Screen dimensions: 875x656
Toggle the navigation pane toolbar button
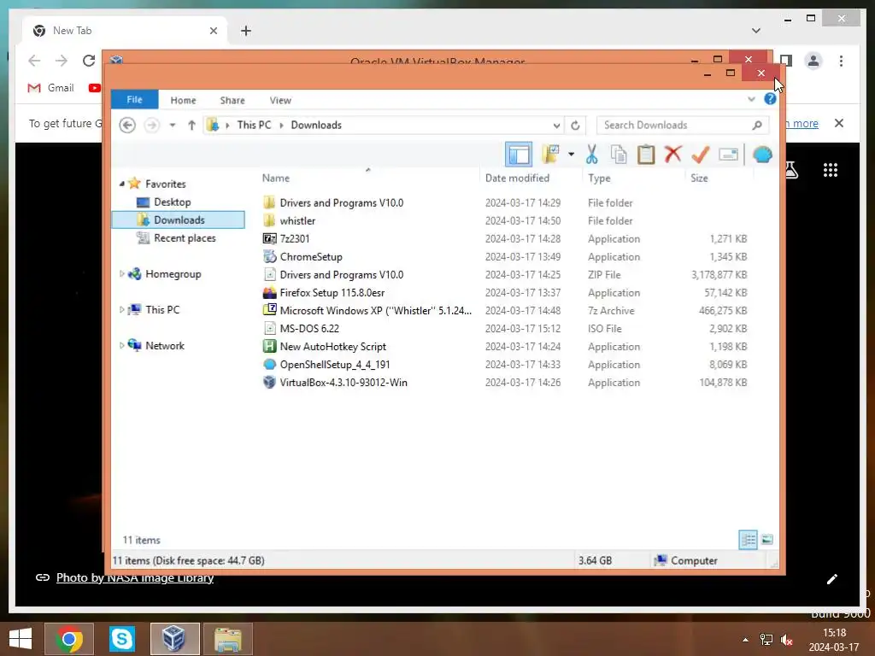[519, 155]
